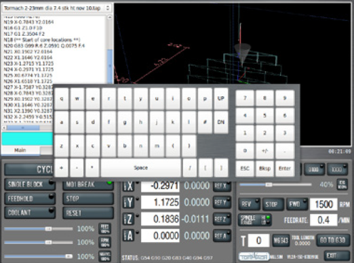Click the Z axis DRO value 0.1836
The width and height of the screenshot is (354, 263).
[x=160, y=219]
